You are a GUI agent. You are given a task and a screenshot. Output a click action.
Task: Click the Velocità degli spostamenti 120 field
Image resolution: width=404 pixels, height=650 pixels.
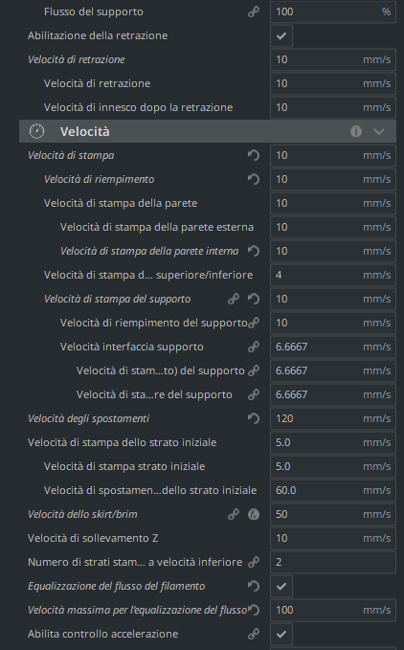coord(333,418)
